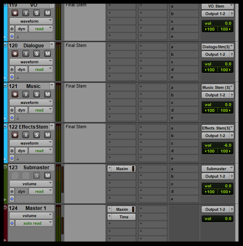Solo the Effects Stem track
This screenshot has height=246, width=243.
[x=37, y=135]
